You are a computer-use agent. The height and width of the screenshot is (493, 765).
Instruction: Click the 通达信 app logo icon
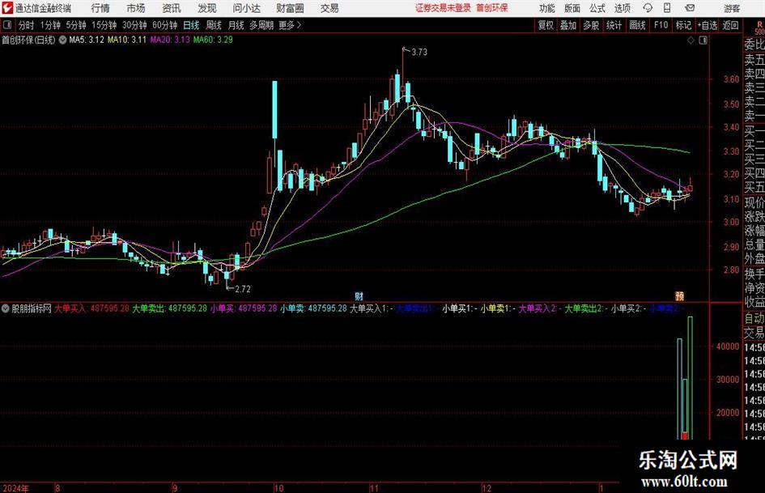pyautogui.click(x=7, y=8)
